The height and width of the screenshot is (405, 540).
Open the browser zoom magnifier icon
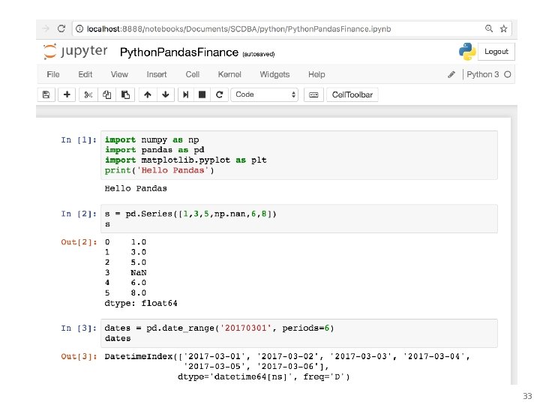coord(489,28)
